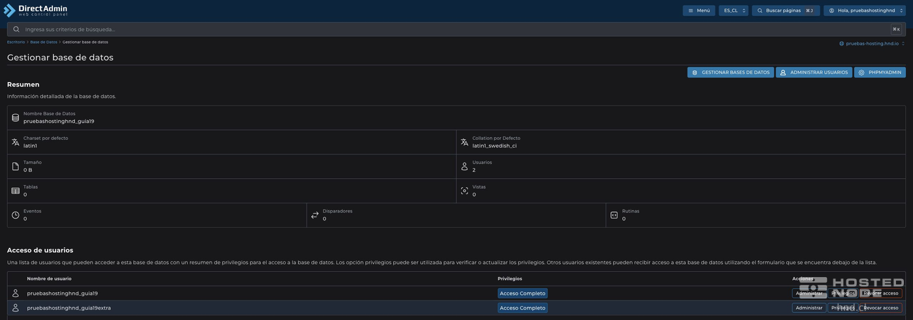Click the user icon for pruebashostinghnd_guia19

click(16, 293)
